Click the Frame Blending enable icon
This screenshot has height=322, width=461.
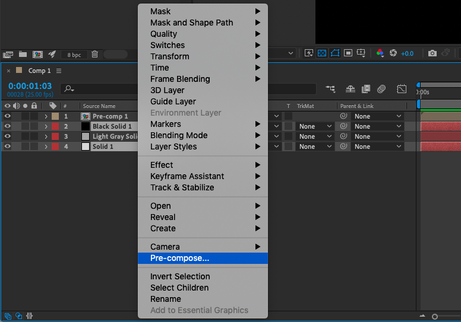[x=366, y=89]
